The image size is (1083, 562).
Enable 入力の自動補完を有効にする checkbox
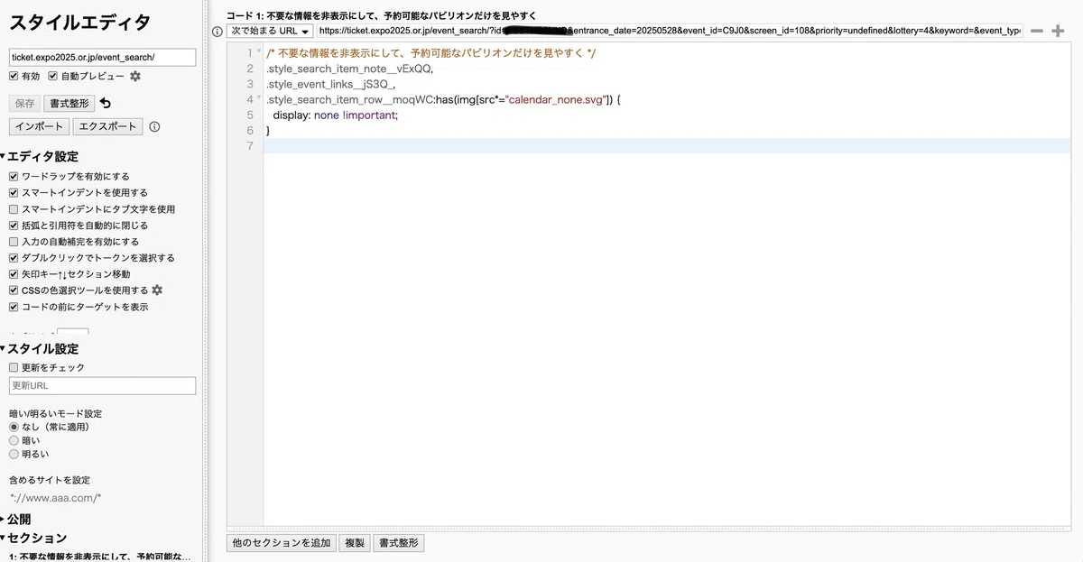click(14, 242)
